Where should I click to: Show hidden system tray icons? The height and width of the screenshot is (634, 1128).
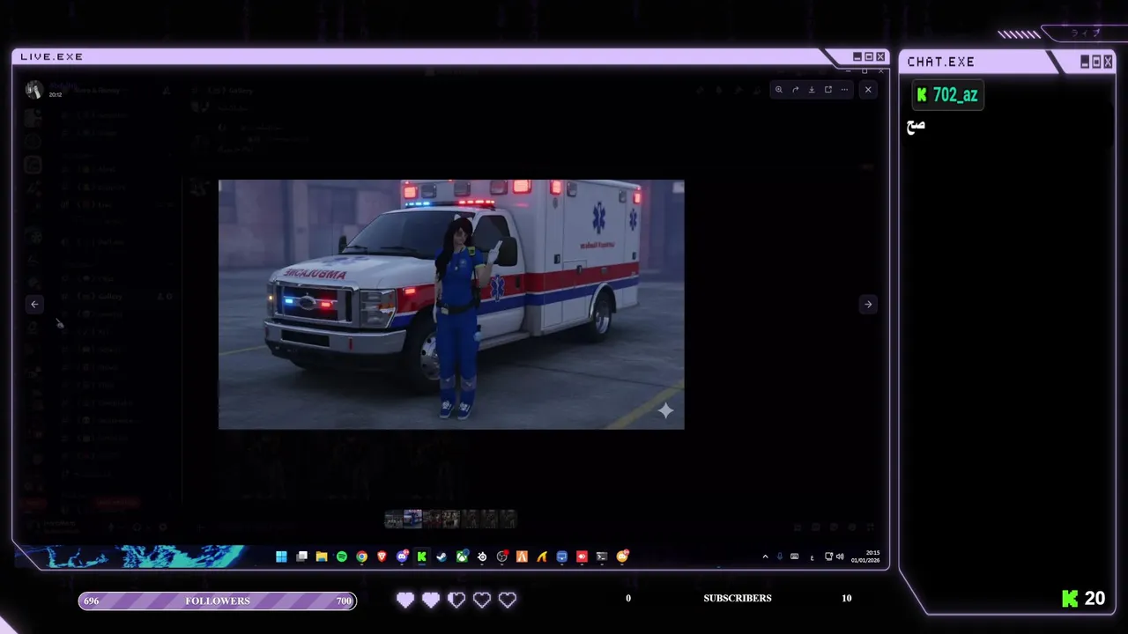(765, 557)
